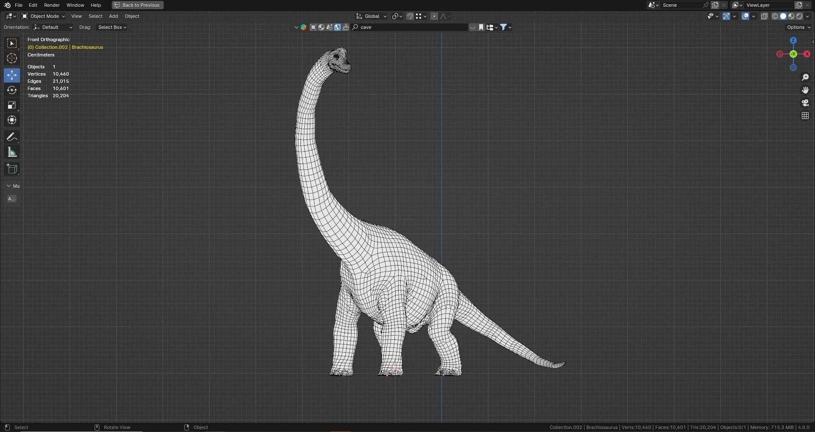Add new ViewLayer with copy icon
This screenshot has height=432, width=815.
point(798,5)
